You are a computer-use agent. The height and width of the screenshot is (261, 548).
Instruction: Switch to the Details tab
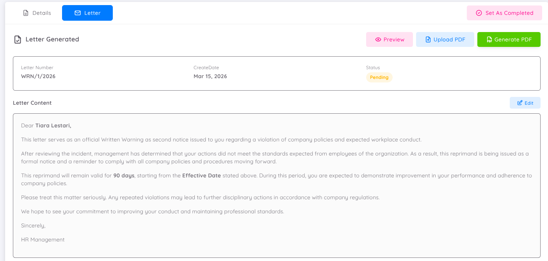point(37,13)
